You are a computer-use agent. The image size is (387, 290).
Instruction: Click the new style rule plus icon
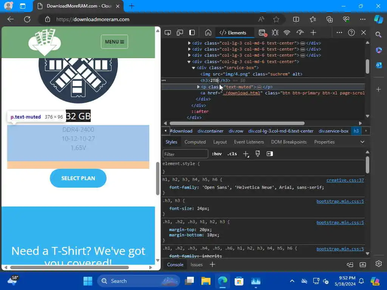[246, 154]
